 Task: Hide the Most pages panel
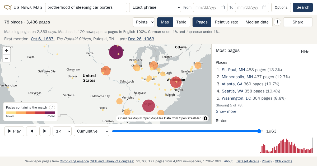[x=305, y=52]
